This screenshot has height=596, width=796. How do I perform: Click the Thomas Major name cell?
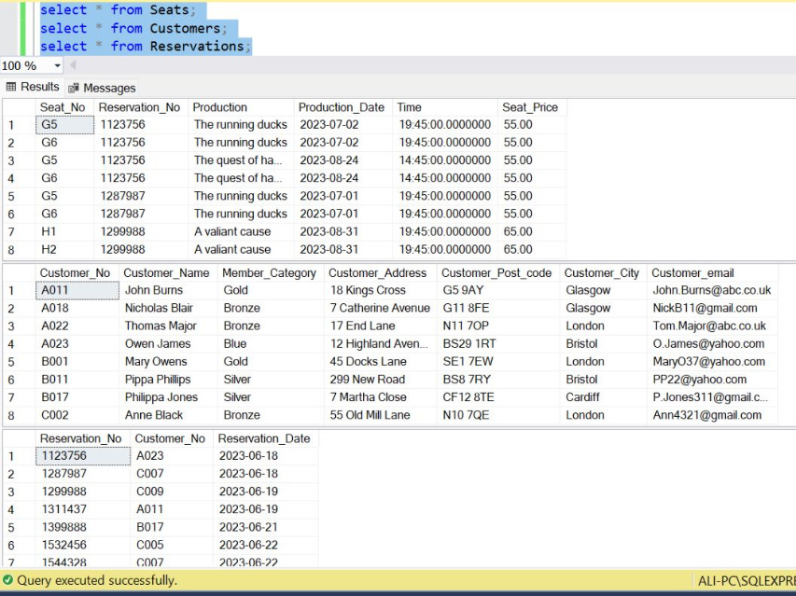click(168, 325)
